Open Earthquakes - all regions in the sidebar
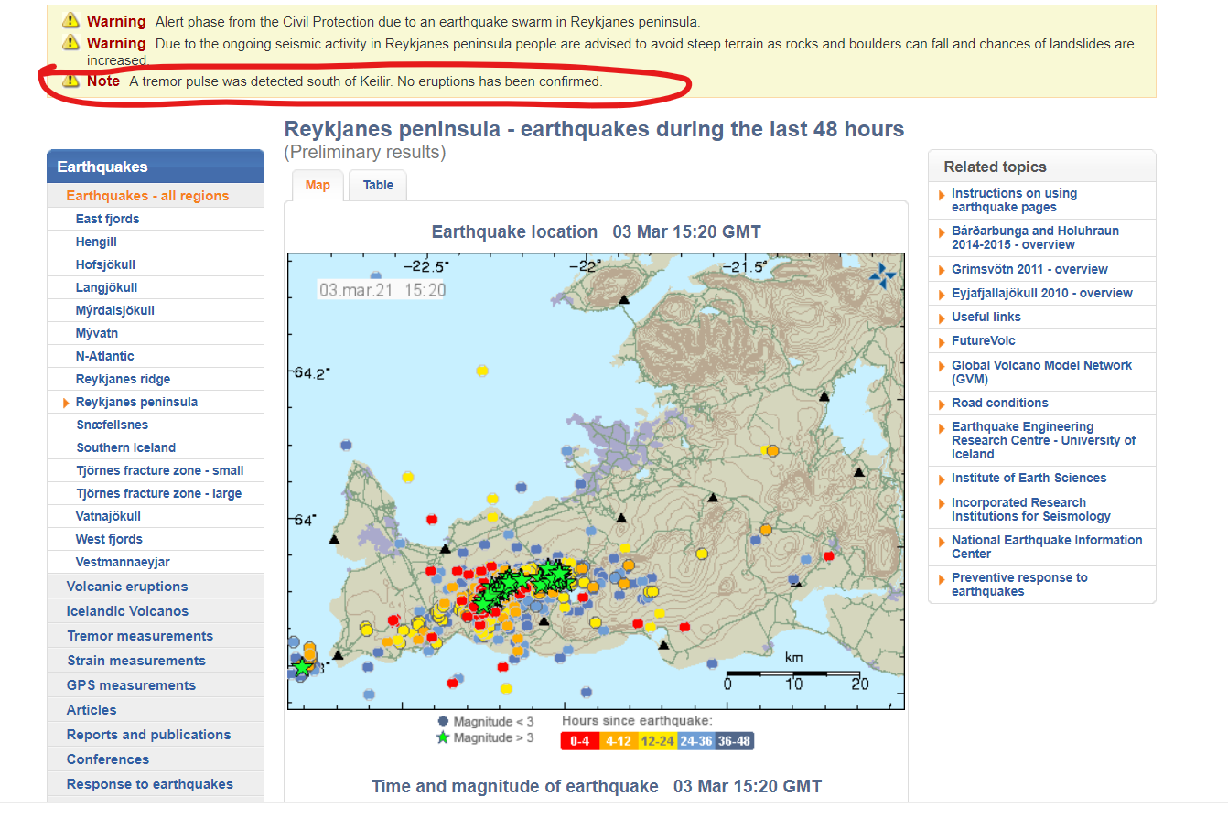The width and height of the screenshot is (1228, 829). 147,196
